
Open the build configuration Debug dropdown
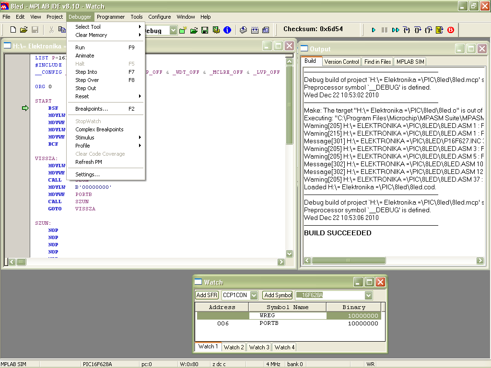coord(173,31)
